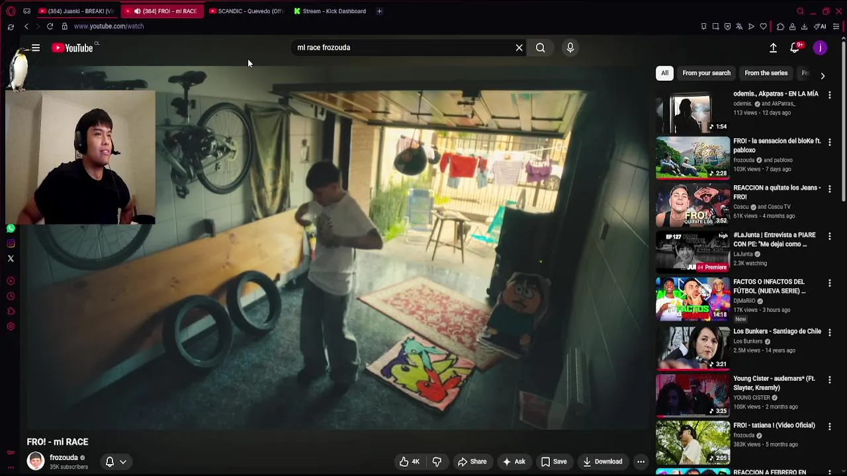Select the From the series chip
The height and width of the screenshot is (476, 847).
click(766, 73)
